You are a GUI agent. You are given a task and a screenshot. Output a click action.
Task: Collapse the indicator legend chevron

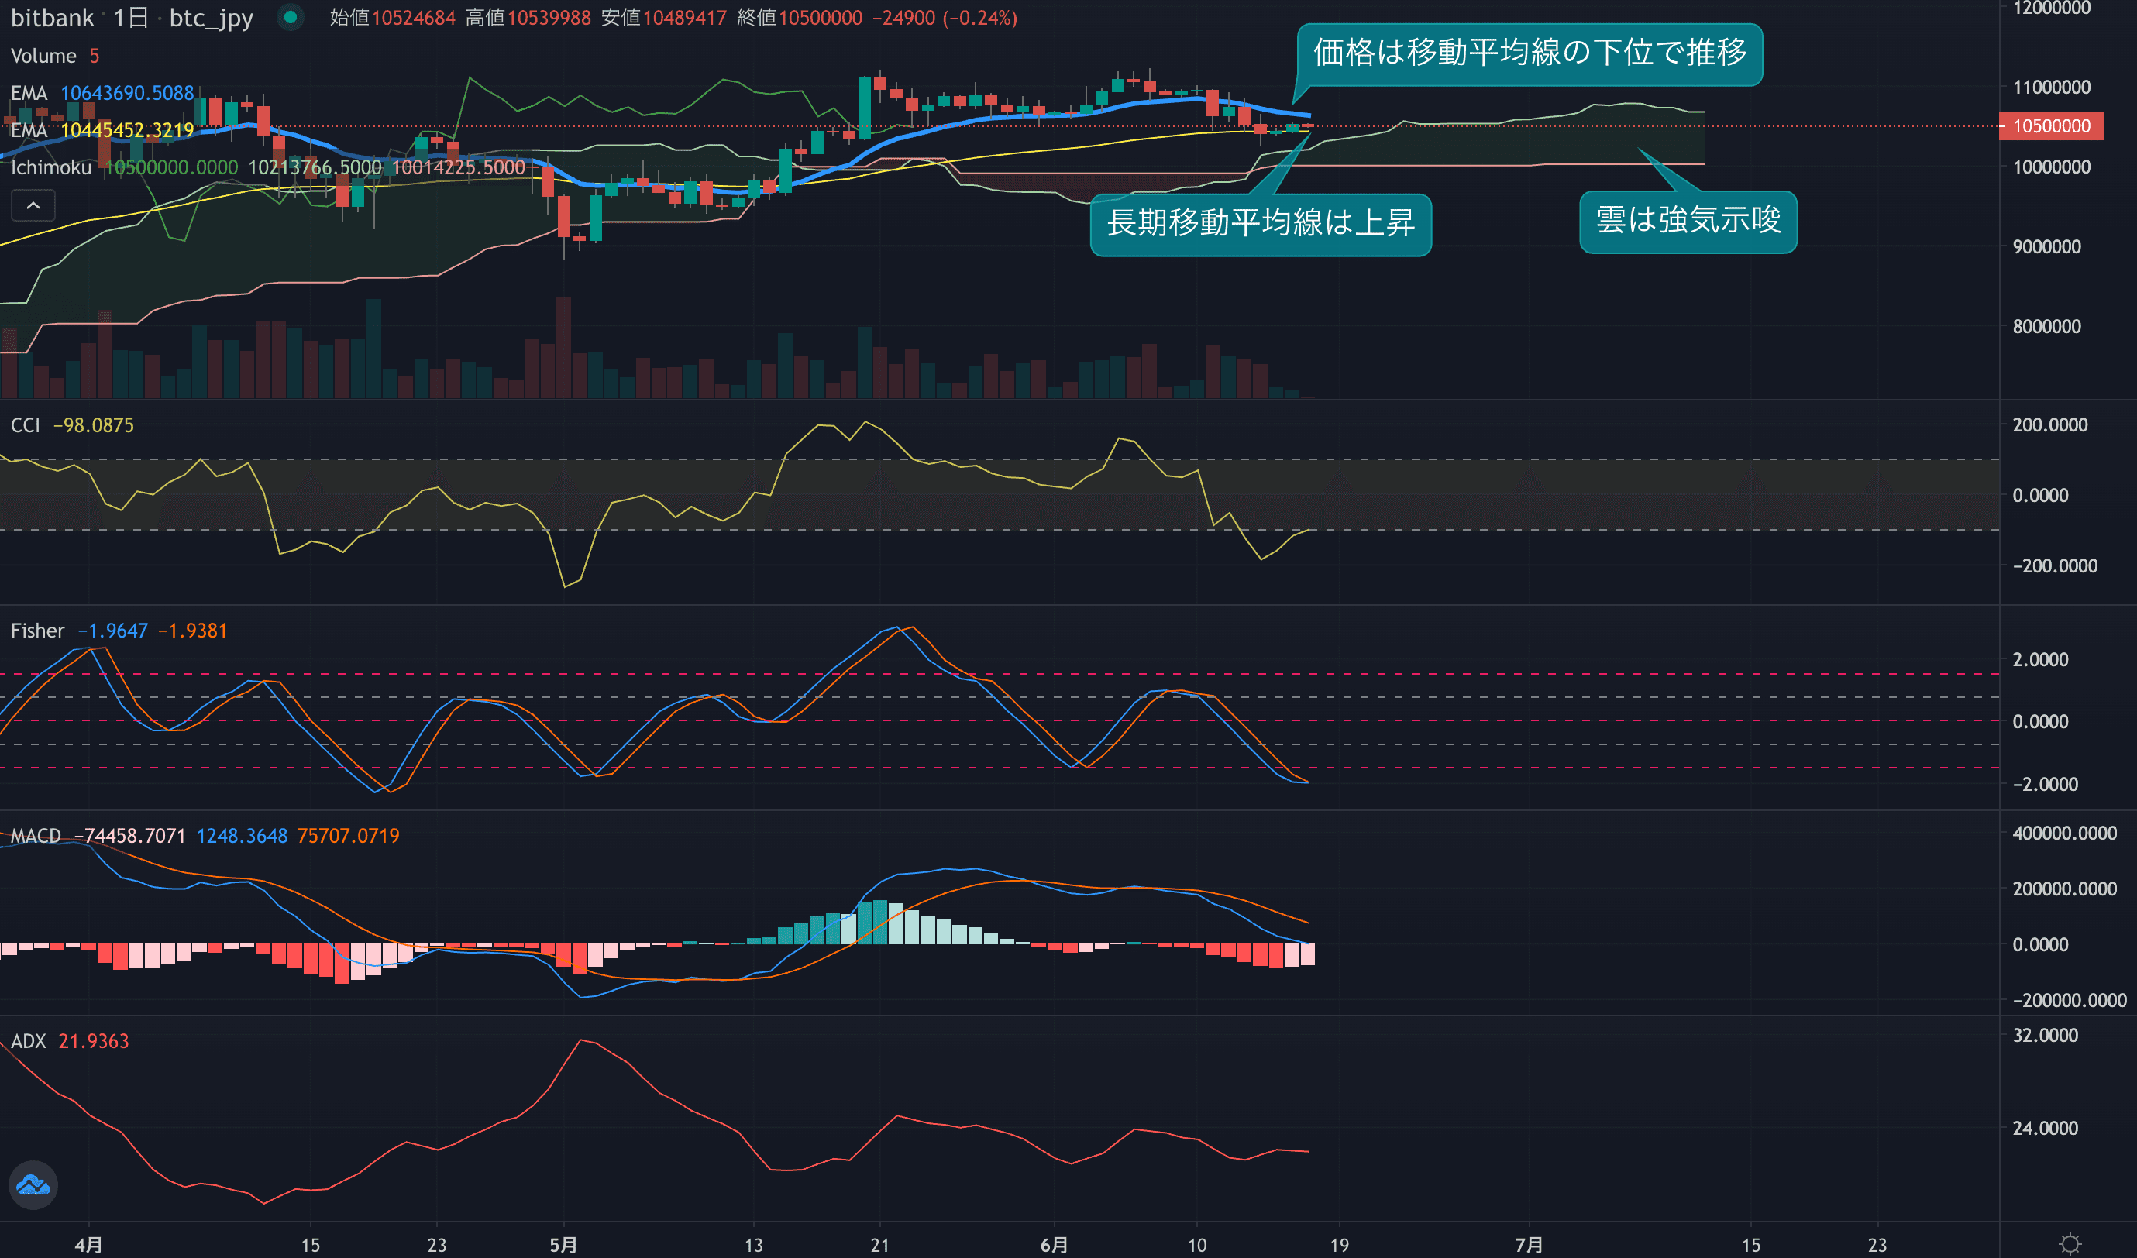(33, 205)
